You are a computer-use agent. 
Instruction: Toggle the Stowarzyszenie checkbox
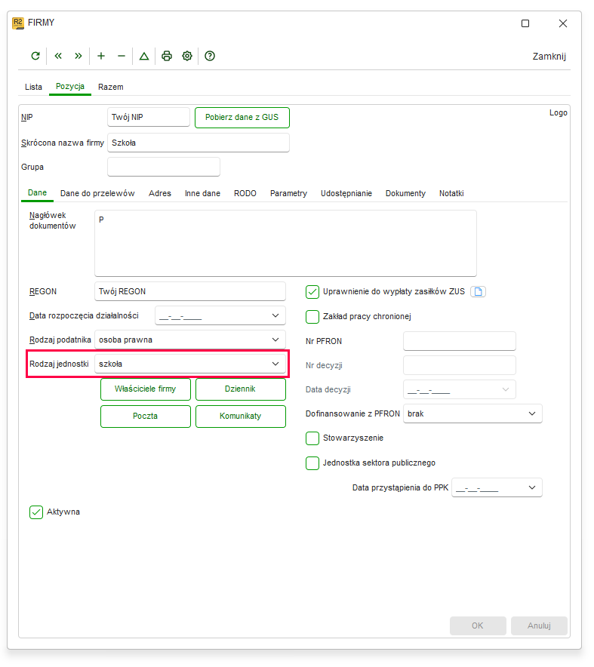[x=312, y=438]
